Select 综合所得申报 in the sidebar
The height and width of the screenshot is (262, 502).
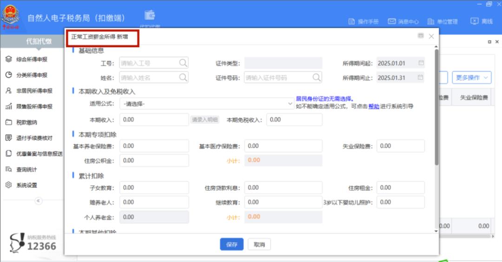coord(31,59)
